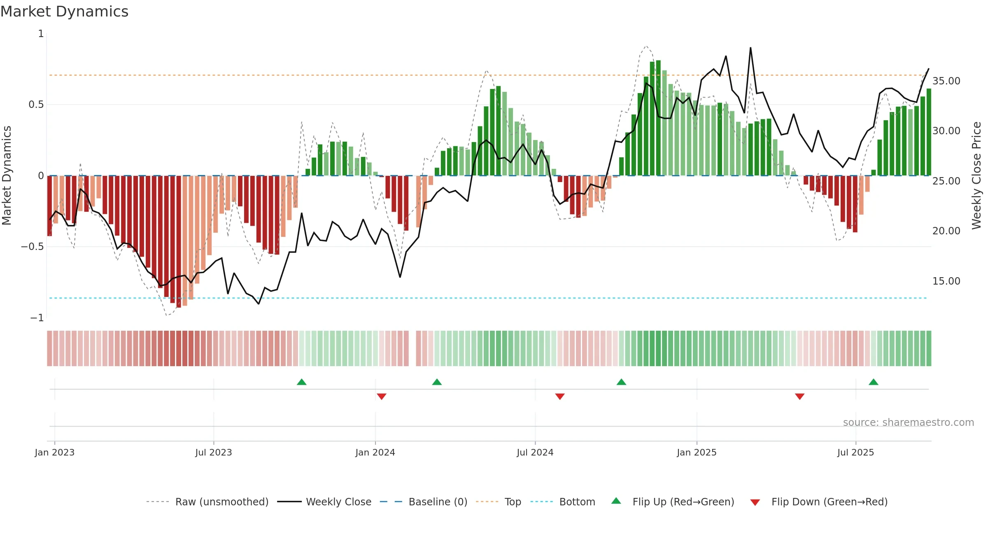Toggle the Top legend entry

click(499, 502)
